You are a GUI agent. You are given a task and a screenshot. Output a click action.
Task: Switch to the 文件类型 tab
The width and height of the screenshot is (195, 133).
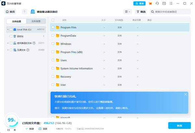pos(36,21)
